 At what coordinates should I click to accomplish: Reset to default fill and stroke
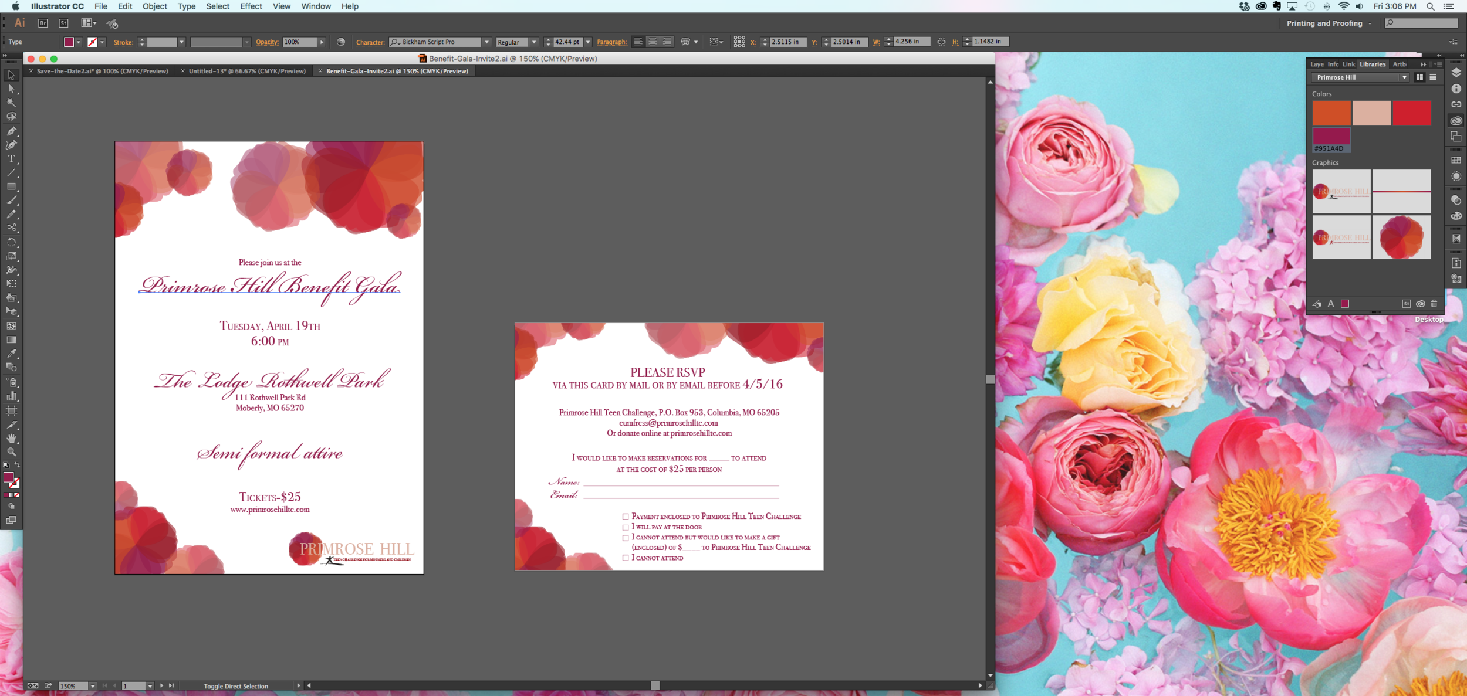pos(6,465)
